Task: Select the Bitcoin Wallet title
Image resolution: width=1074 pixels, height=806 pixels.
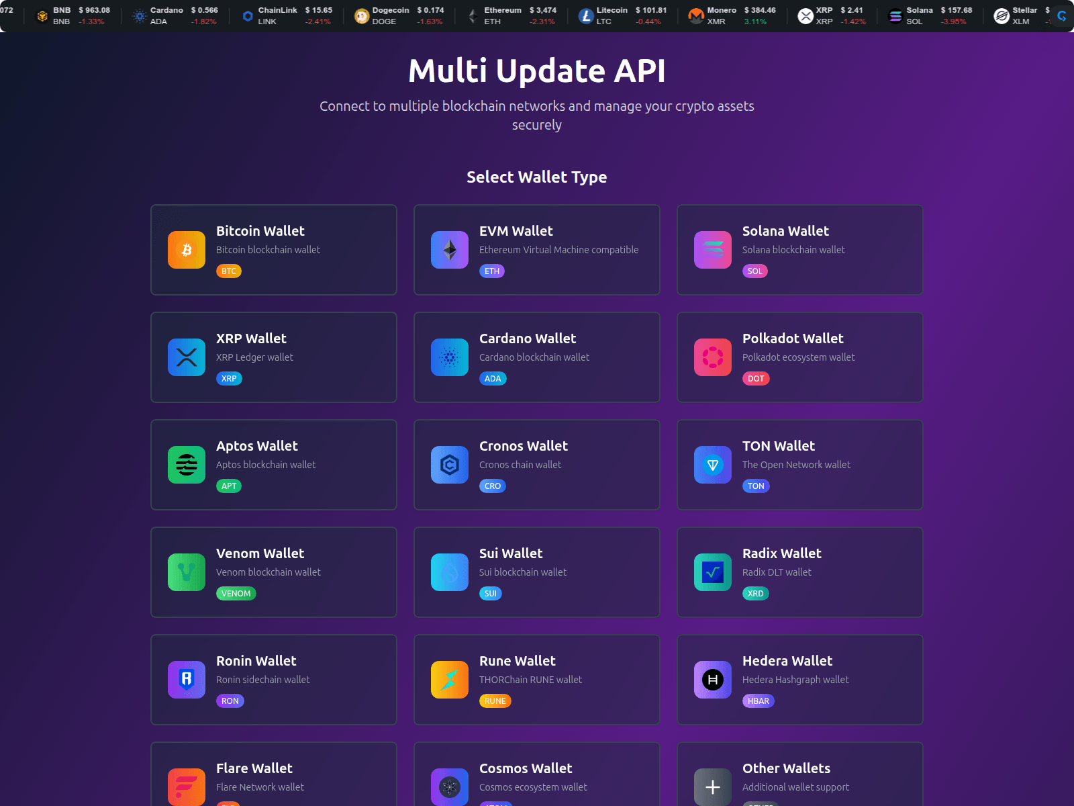Action: click(260, 231)
